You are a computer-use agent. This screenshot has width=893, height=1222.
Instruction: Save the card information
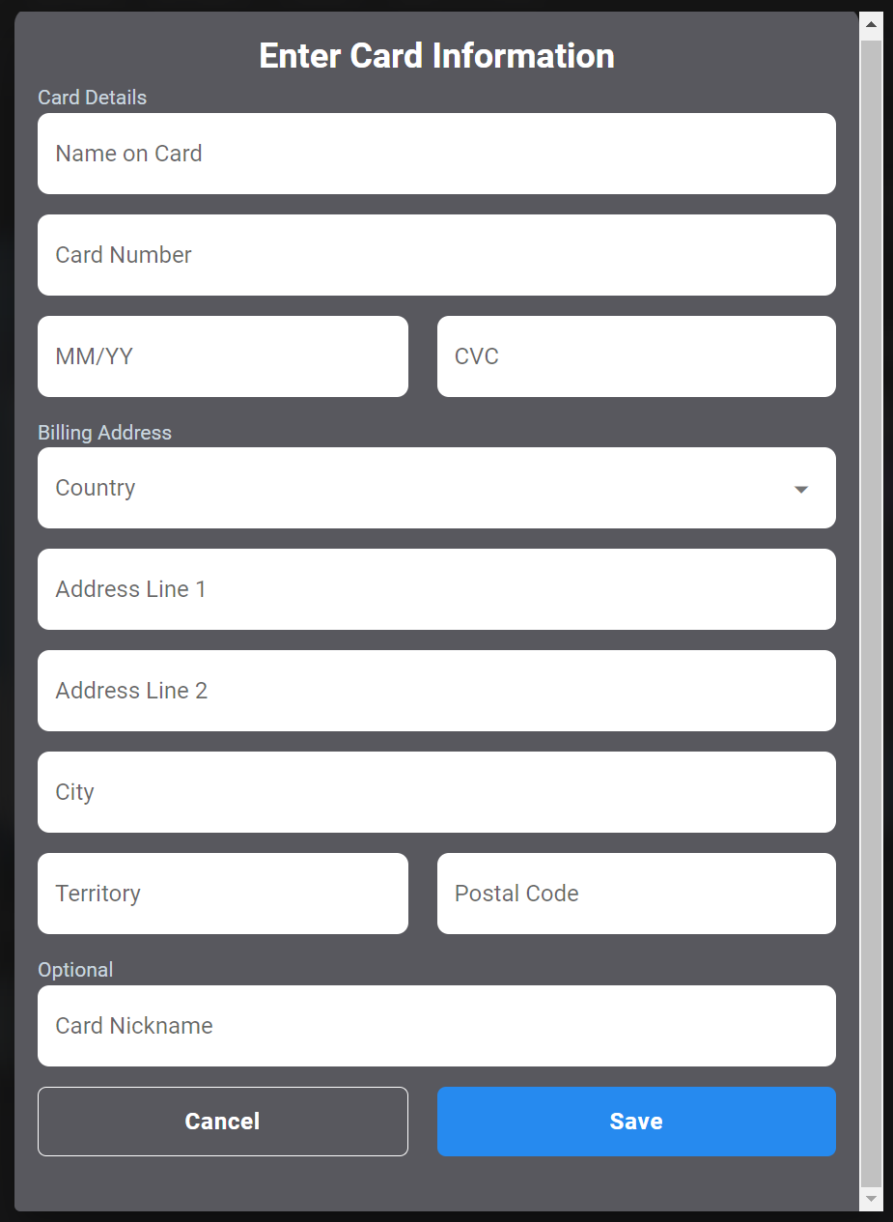pos(636,1122)
